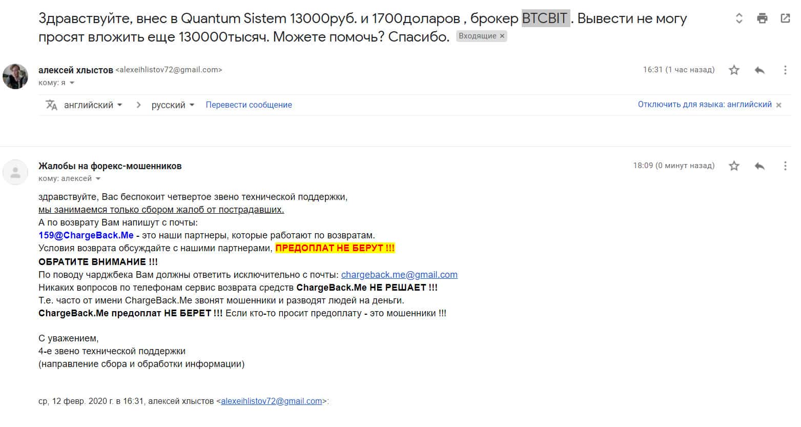Viewport: 801px width, 427px height.
Task: Click Отключить для языка: английский
Action: click(704, 105)
